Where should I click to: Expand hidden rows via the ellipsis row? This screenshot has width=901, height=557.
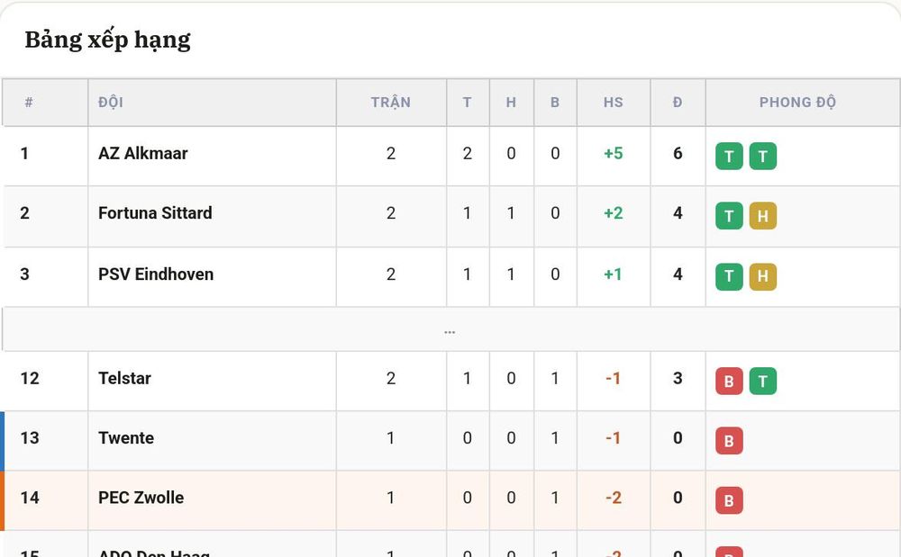point(450,330)
